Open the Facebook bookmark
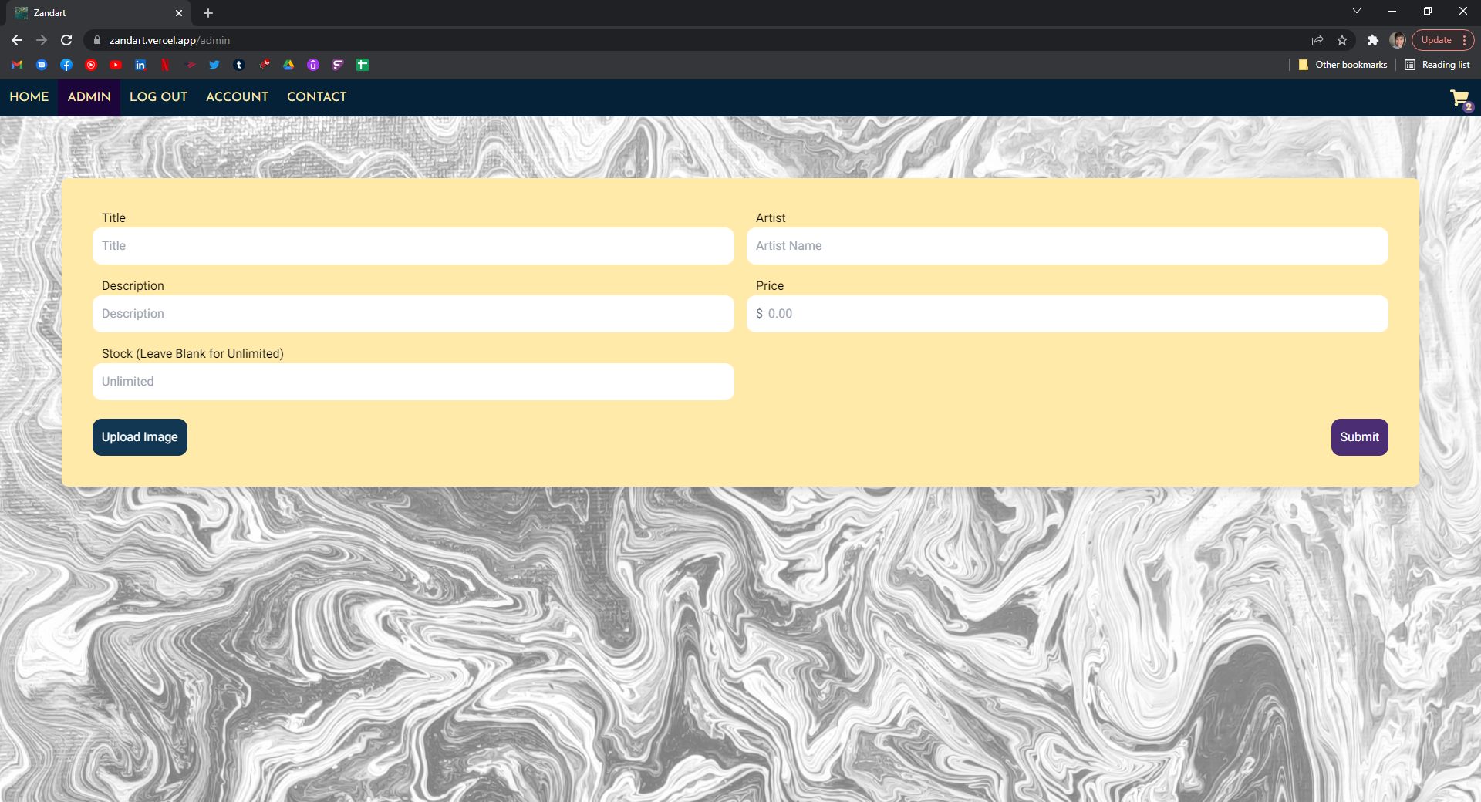This screenshot has width=1481, height=802. point(66,65)
